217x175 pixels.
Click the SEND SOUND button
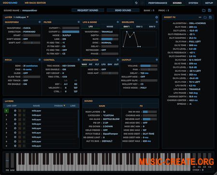coord(123,10)
